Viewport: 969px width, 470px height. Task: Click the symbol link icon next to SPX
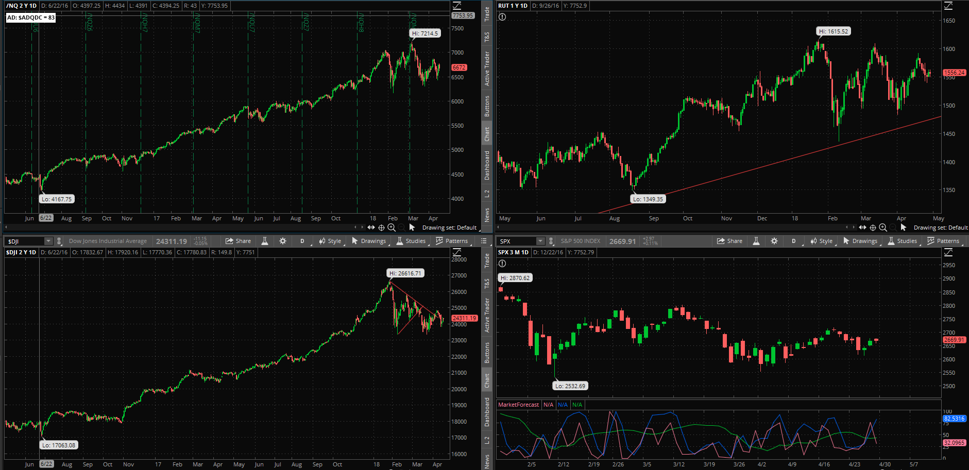click(x=551, y=241)
